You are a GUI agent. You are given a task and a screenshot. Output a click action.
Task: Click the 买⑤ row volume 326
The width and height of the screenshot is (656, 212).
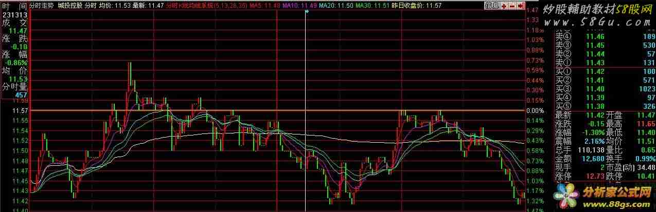tap(648, 106)
